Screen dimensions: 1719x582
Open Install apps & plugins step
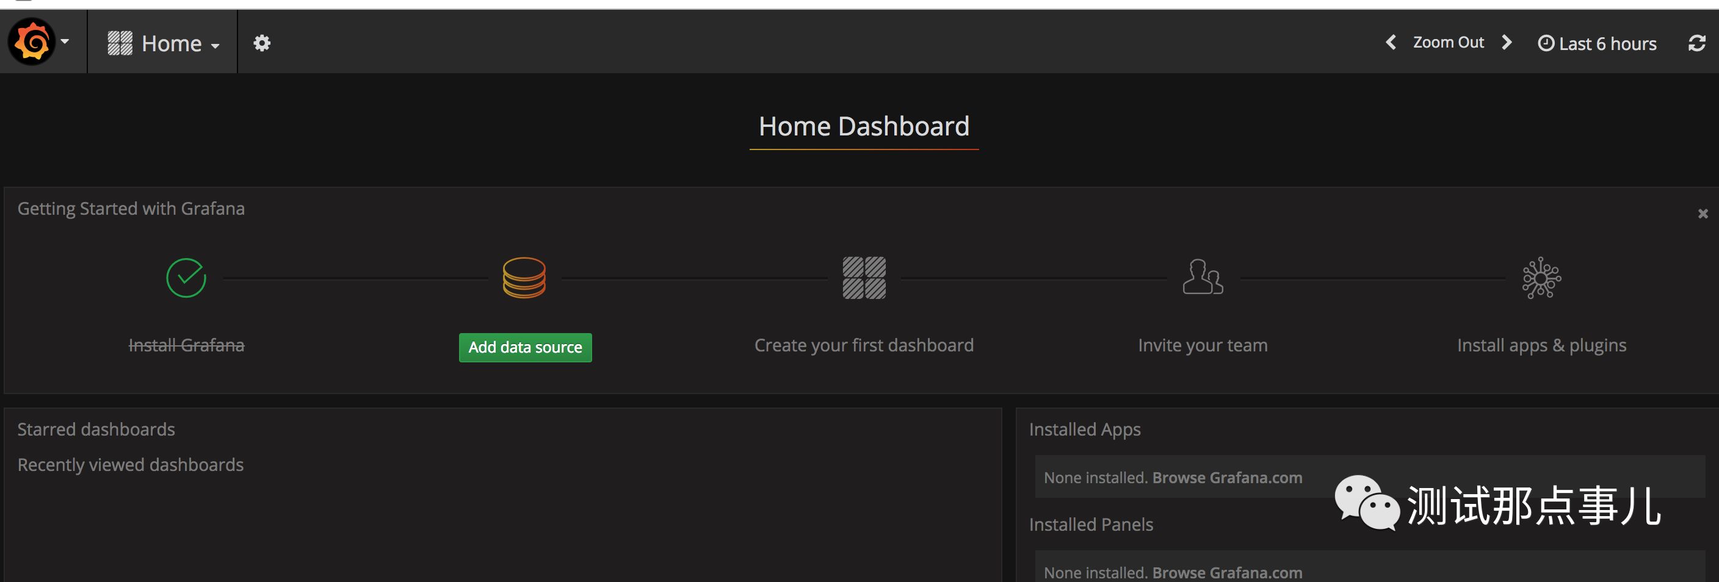click(x=1541, y=345)
